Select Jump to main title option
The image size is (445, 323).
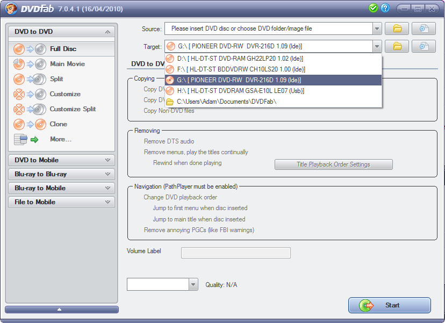[x=199, y=219]
